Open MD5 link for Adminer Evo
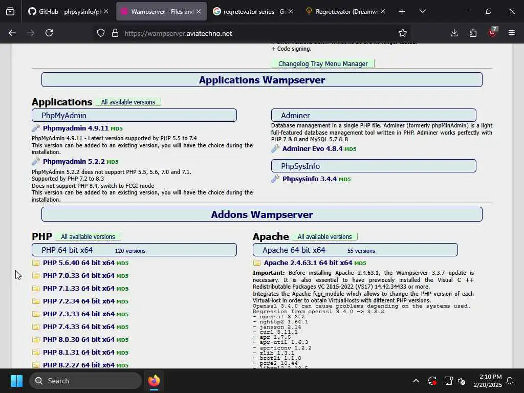This screenshot has width=524, height=393. coord(350,149)
